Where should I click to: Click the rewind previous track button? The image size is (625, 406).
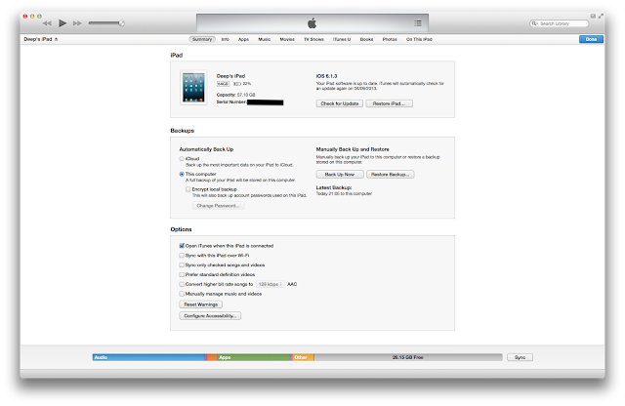47,23
